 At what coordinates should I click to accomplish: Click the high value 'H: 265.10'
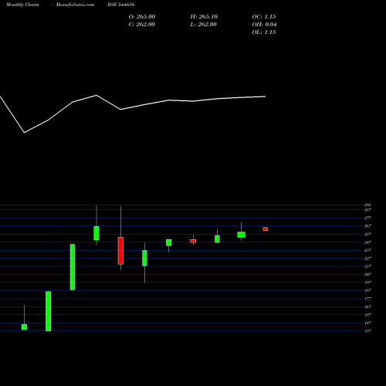pos(204,17)
